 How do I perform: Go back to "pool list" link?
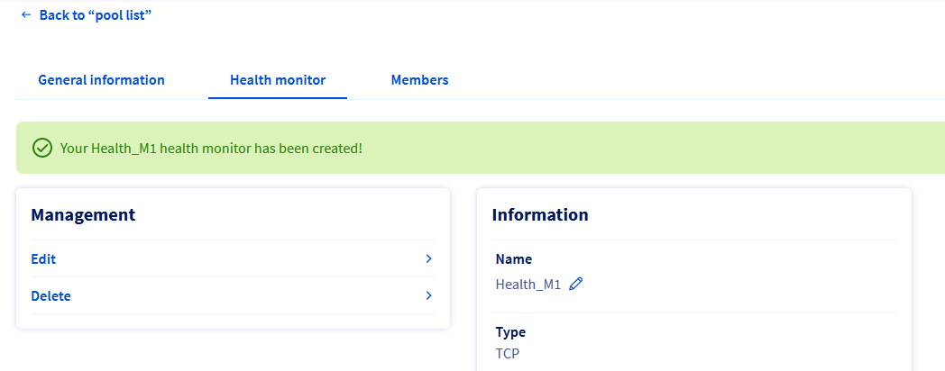95,15
